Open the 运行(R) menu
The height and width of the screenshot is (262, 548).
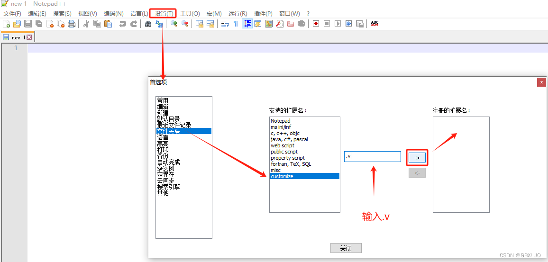pos(237,14)
